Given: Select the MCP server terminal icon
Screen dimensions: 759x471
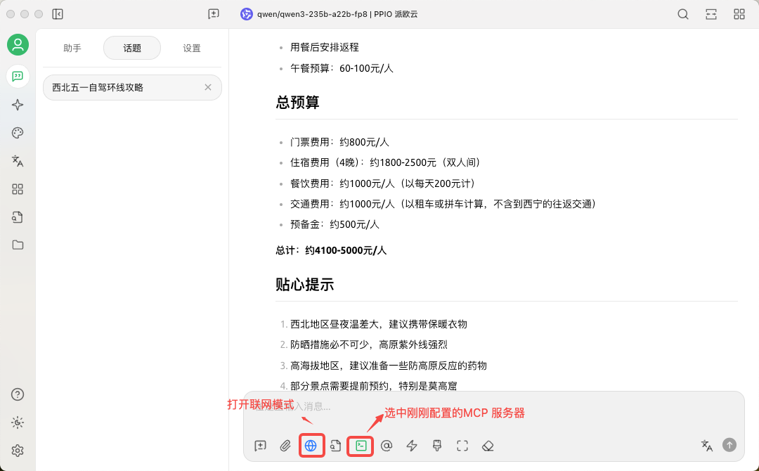Looking at the screenshot, I should click(361, 445).
